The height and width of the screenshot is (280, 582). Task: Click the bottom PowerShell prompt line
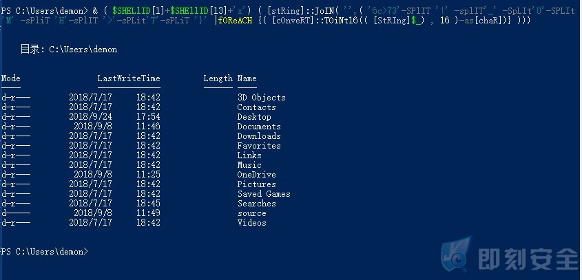pyautogui.click(x=45, y=251)
